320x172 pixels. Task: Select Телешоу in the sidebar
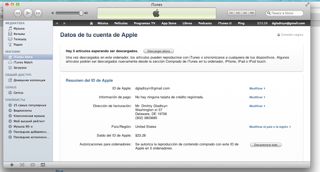[28, 39]
